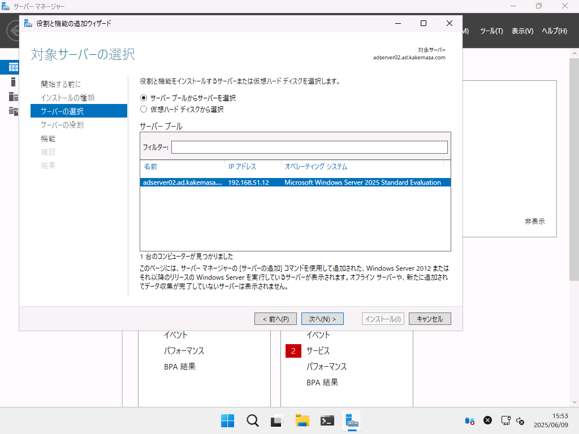
Task: Open Terminal from the taskbar
Action: tap(327, 420)
